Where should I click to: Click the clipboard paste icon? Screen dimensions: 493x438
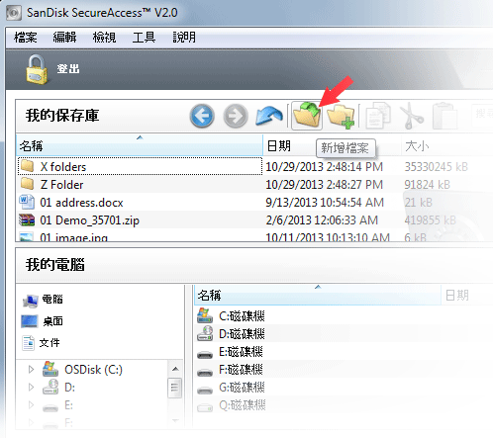pos(444,116)
